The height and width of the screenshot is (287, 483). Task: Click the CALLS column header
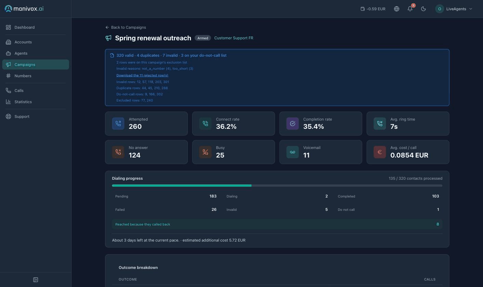(430, 279)
